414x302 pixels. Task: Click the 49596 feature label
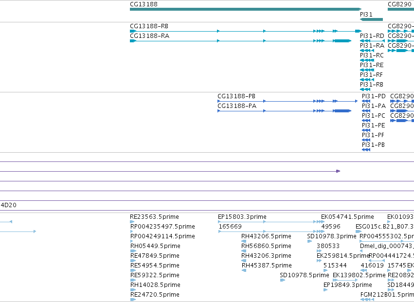tap(331, 227)
